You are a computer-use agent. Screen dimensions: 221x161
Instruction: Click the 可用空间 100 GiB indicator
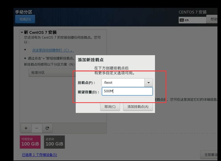click(30, 142)
